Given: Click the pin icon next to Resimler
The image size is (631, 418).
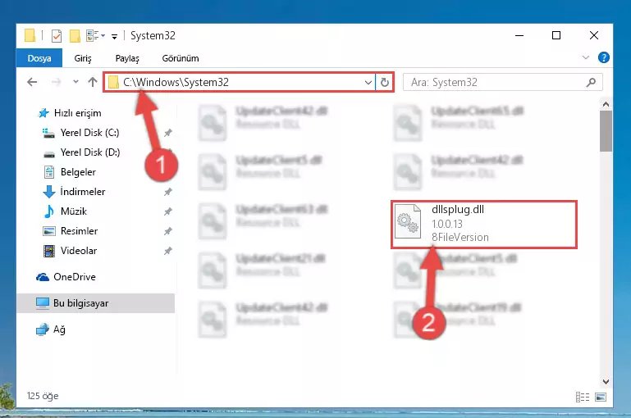Looking at the screenshot, I should point(168,231).
